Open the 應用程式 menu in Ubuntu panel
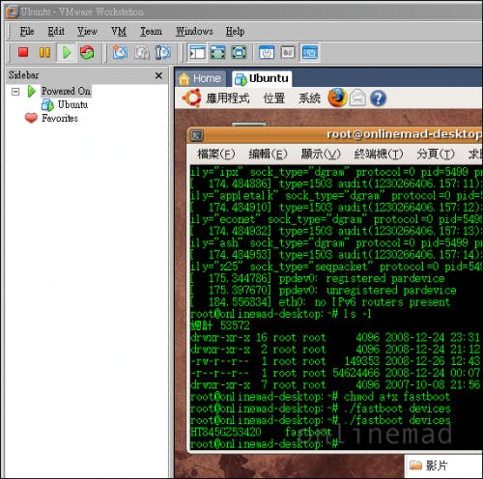The image size is (483, 479). tap(228, 99)
